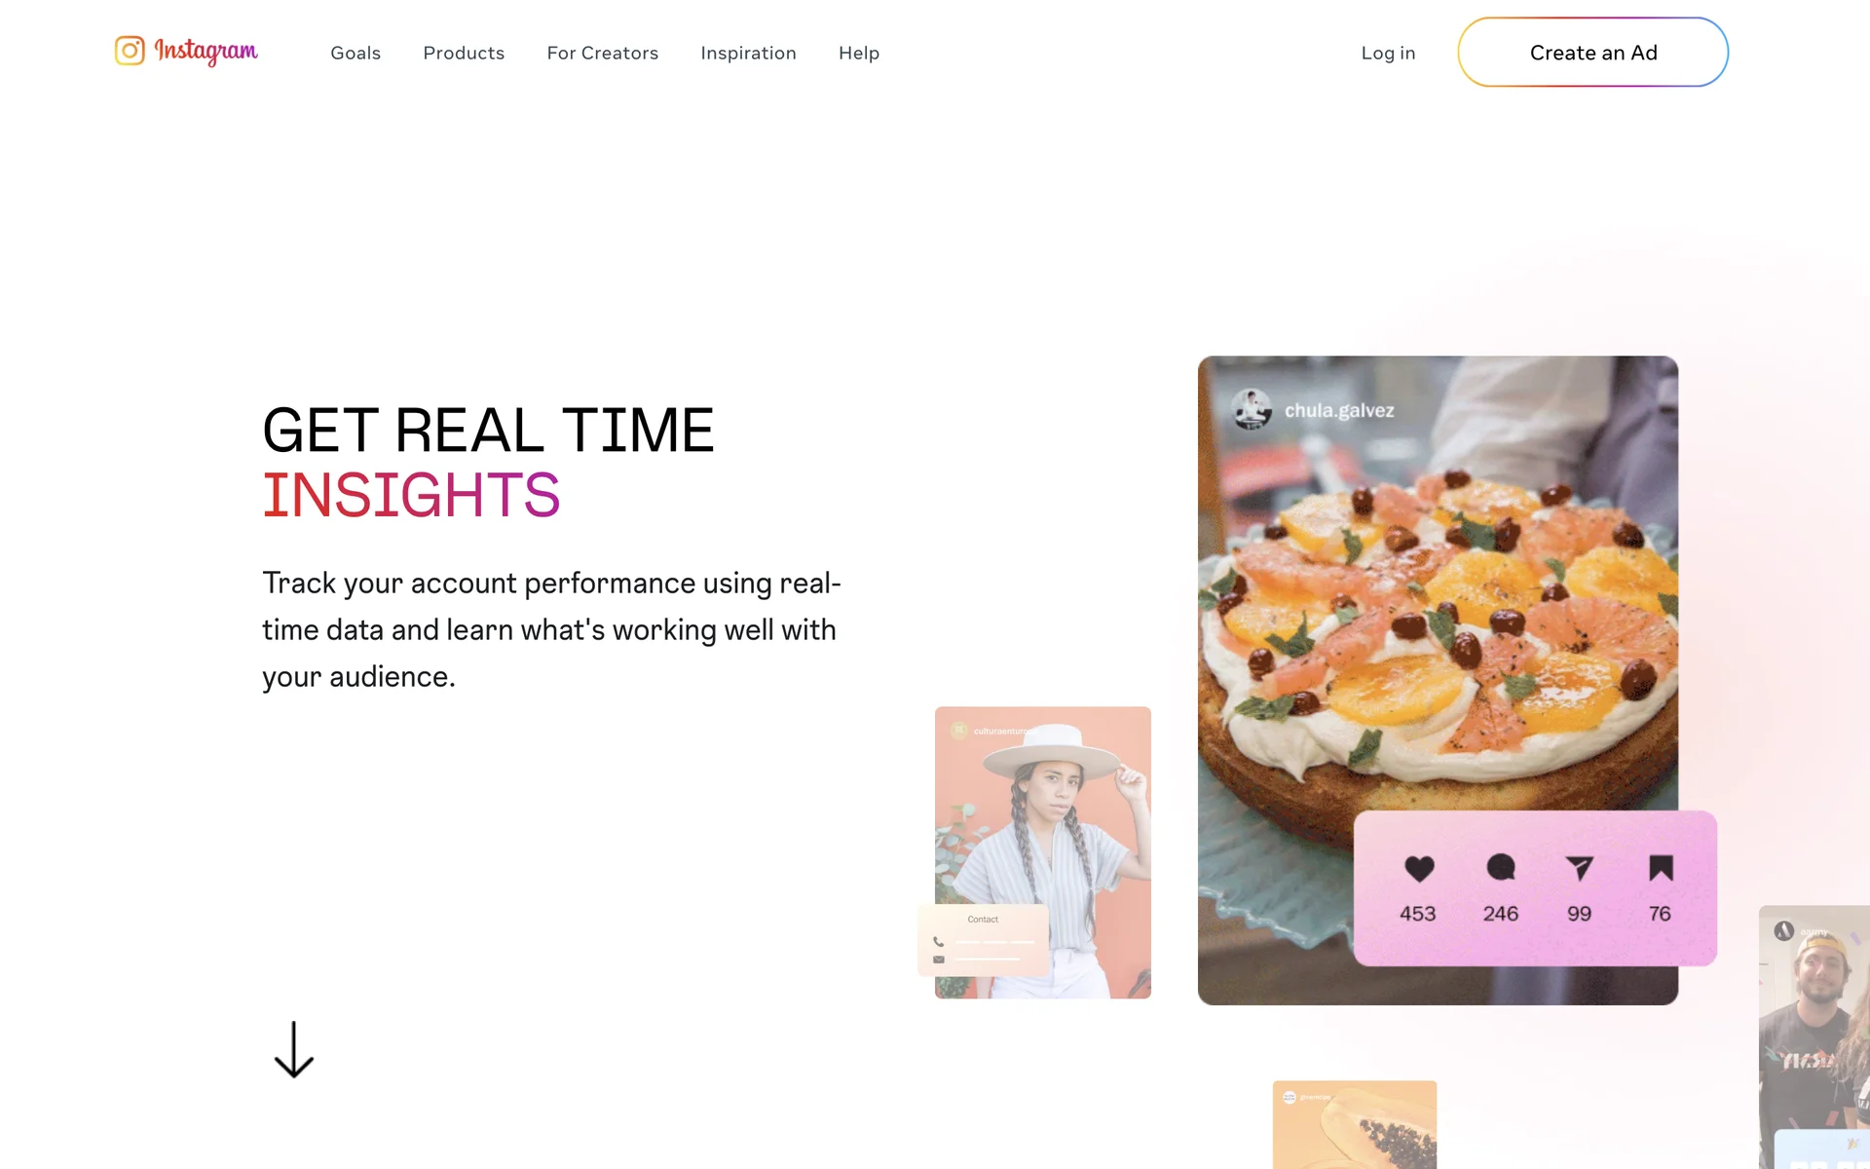The image size is (1870, 1169).
Task: Open the papaya post thumbnail
Action: click(1355, 1124)
